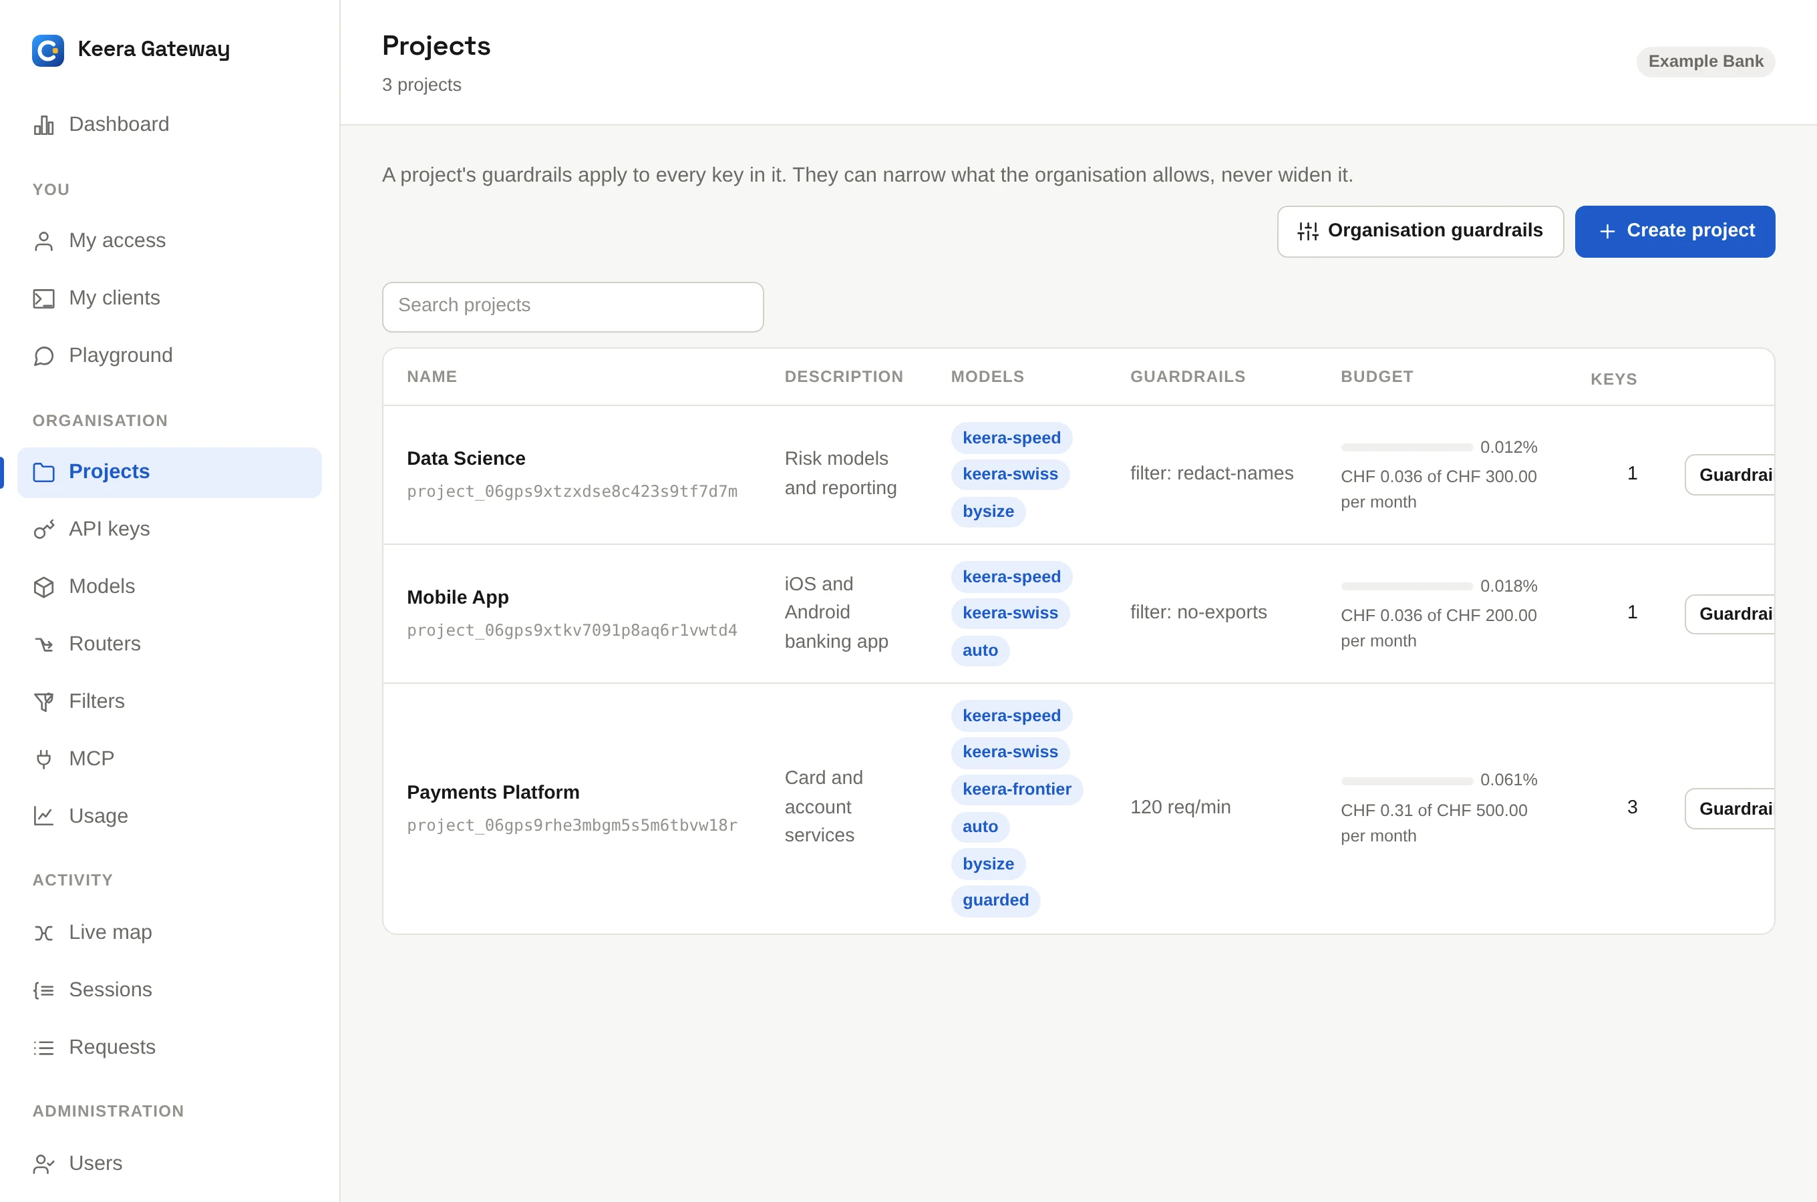This screenshot has height=1202, width=1817.
Task: Click the Live map icon
Action: pos(43,933)
